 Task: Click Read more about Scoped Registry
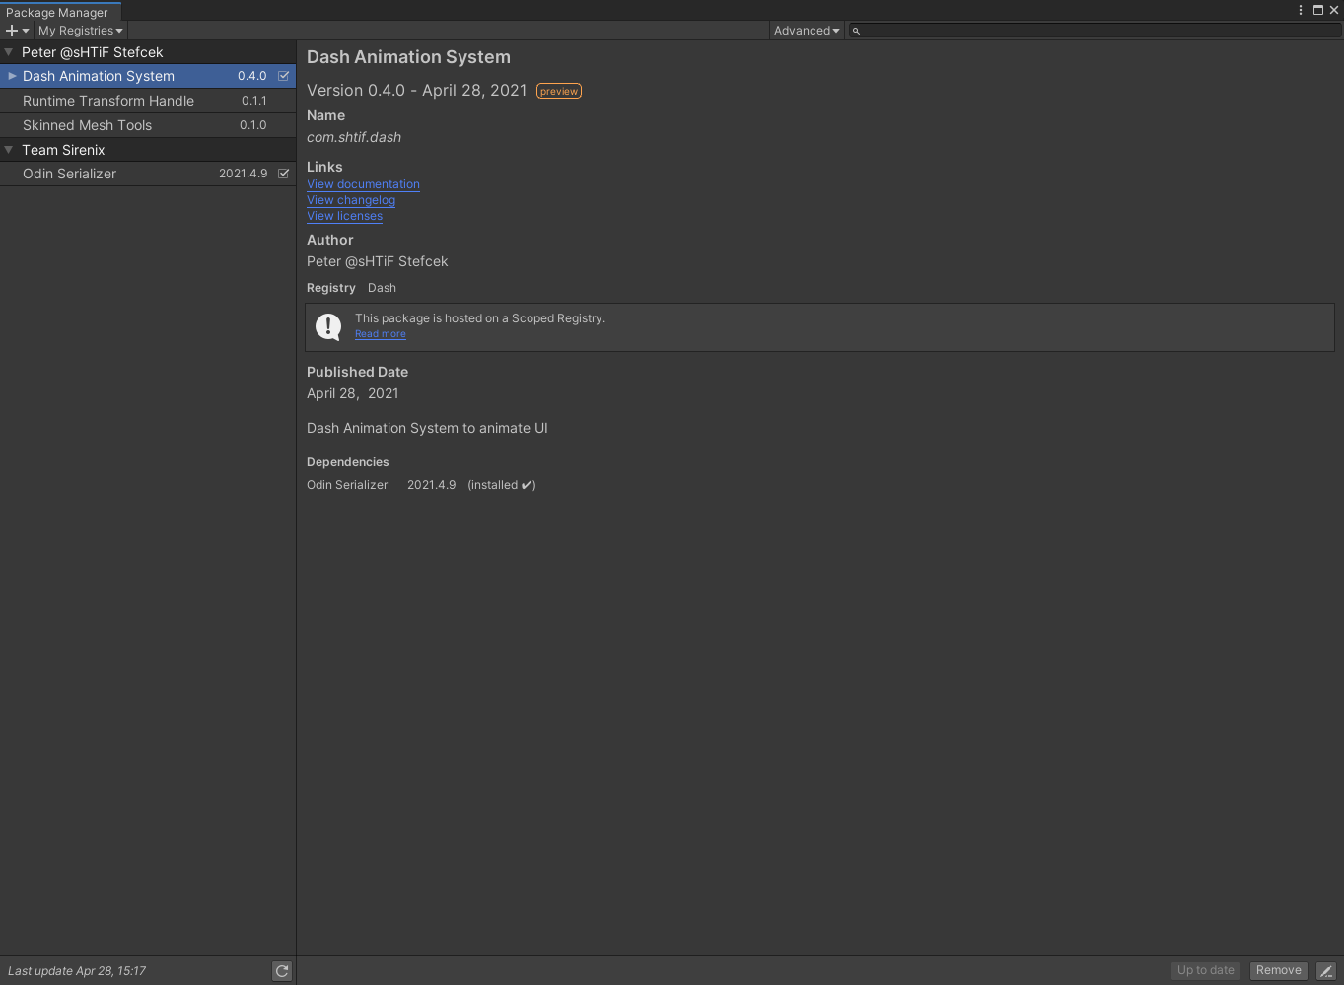coord(380,334)
